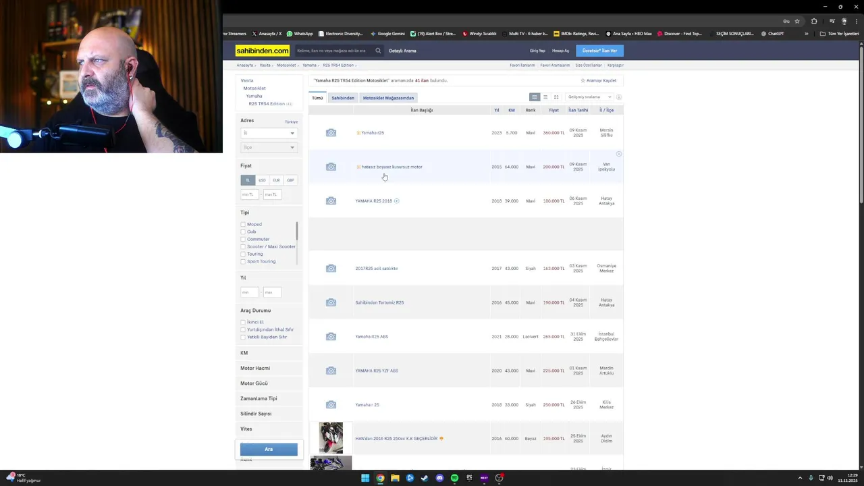Click the sorting info icon

(618, 97)
